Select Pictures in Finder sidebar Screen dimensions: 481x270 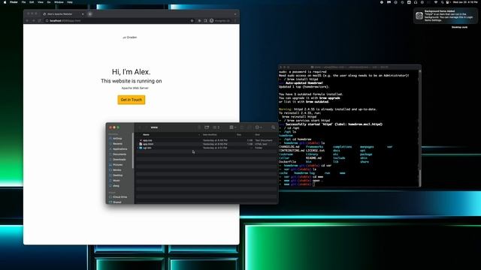click(117, 165)
